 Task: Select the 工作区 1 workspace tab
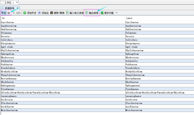coord(9,2)
